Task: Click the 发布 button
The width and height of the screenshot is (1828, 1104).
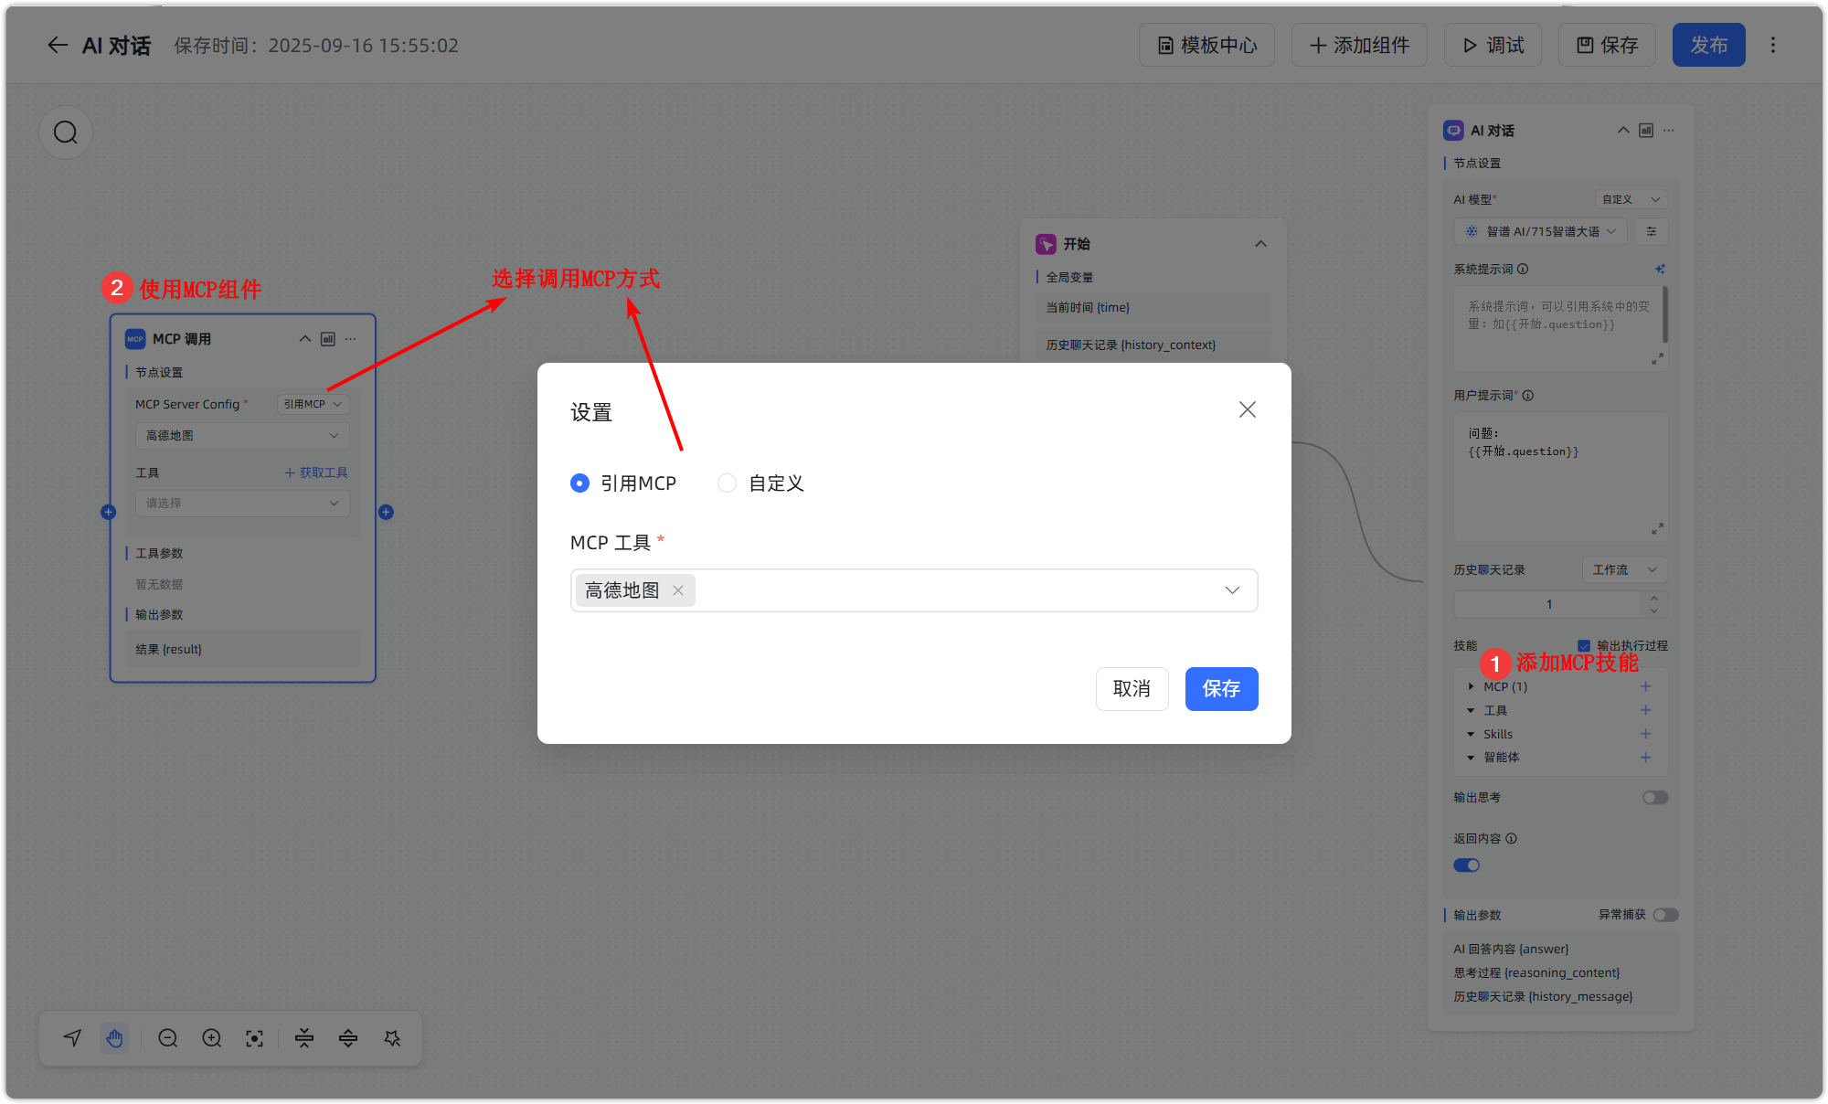Action: (x=1708, y=45)
